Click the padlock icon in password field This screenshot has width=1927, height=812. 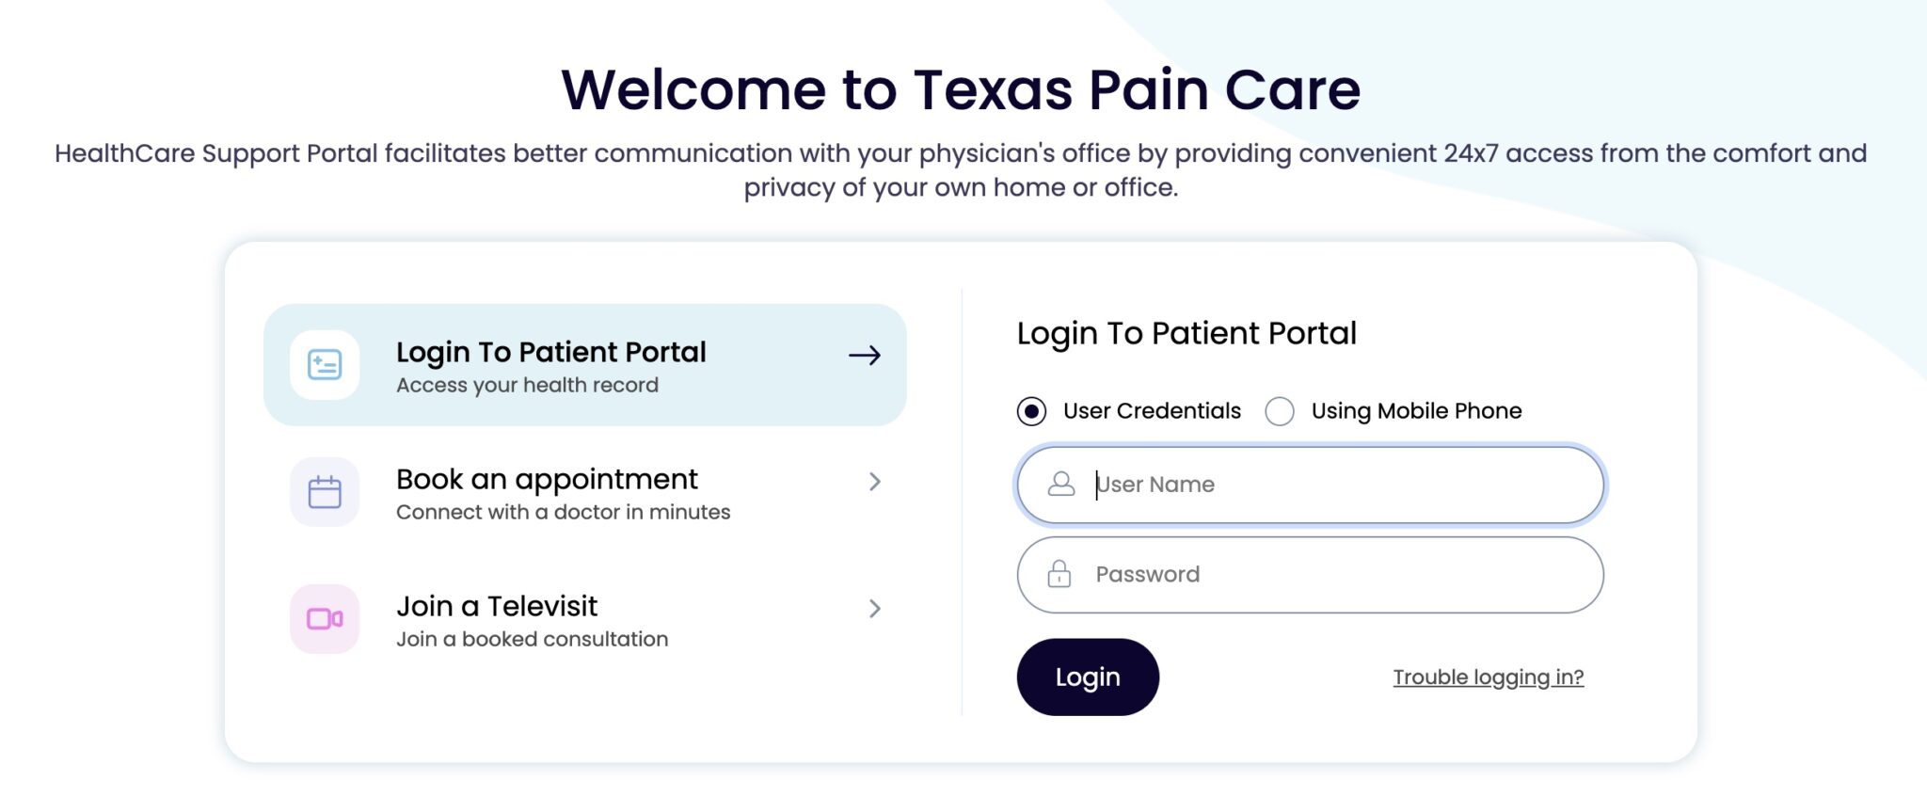point(1059,574)
